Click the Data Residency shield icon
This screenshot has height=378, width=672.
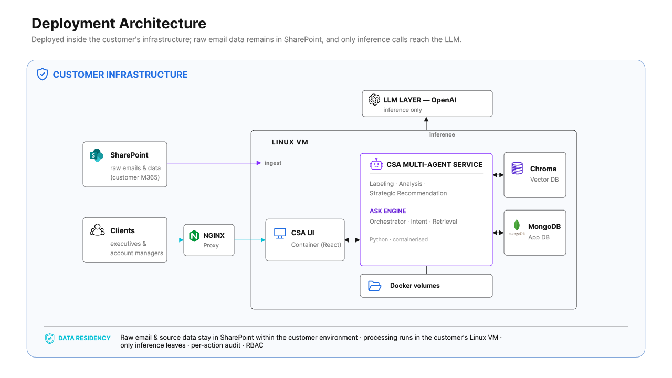pyautogui.click(x=49, y=339)
